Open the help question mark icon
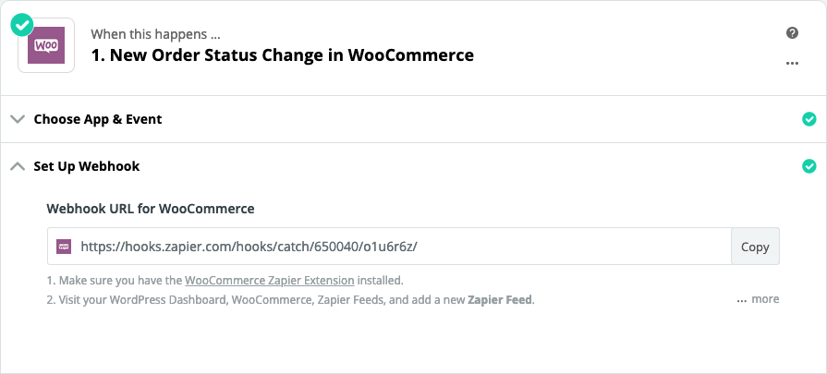This screenshot has width=827, height=374. point(792,33)
